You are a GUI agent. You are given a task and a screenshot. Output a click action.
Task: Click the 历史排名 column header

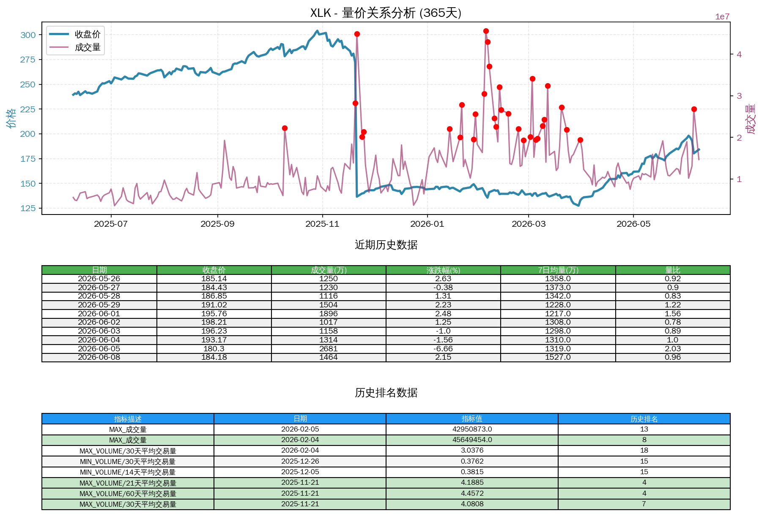pos(644,418)
